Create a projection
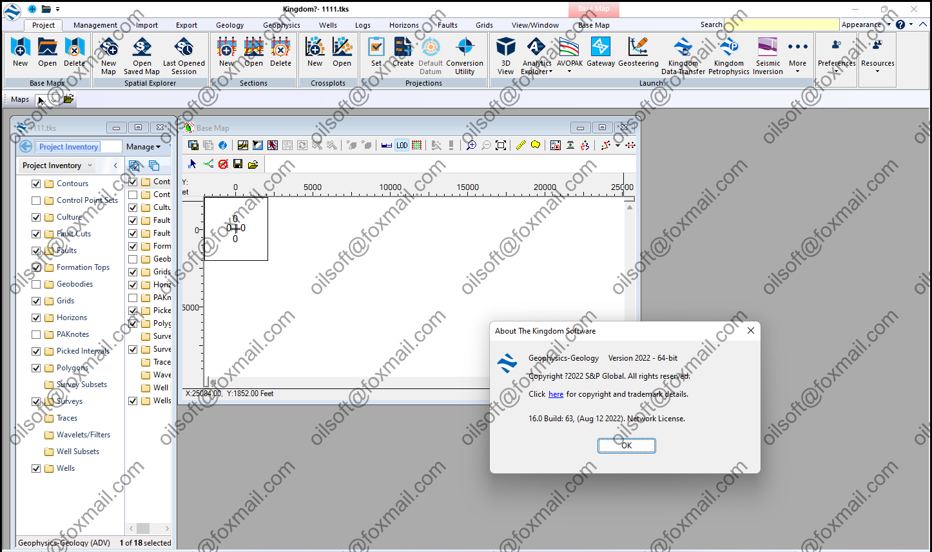Image resolution: width=932 pixels, height=552 pixels. click(x=403, y=52)
